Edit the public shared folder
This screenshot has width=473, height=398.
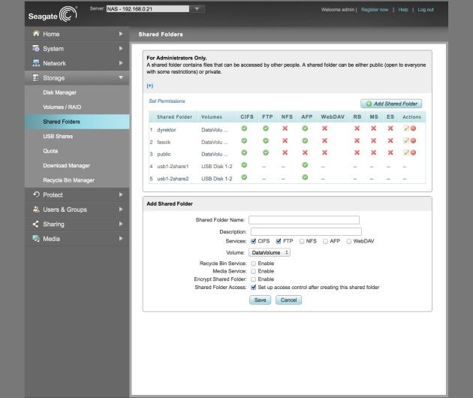(x=406, y=152)
